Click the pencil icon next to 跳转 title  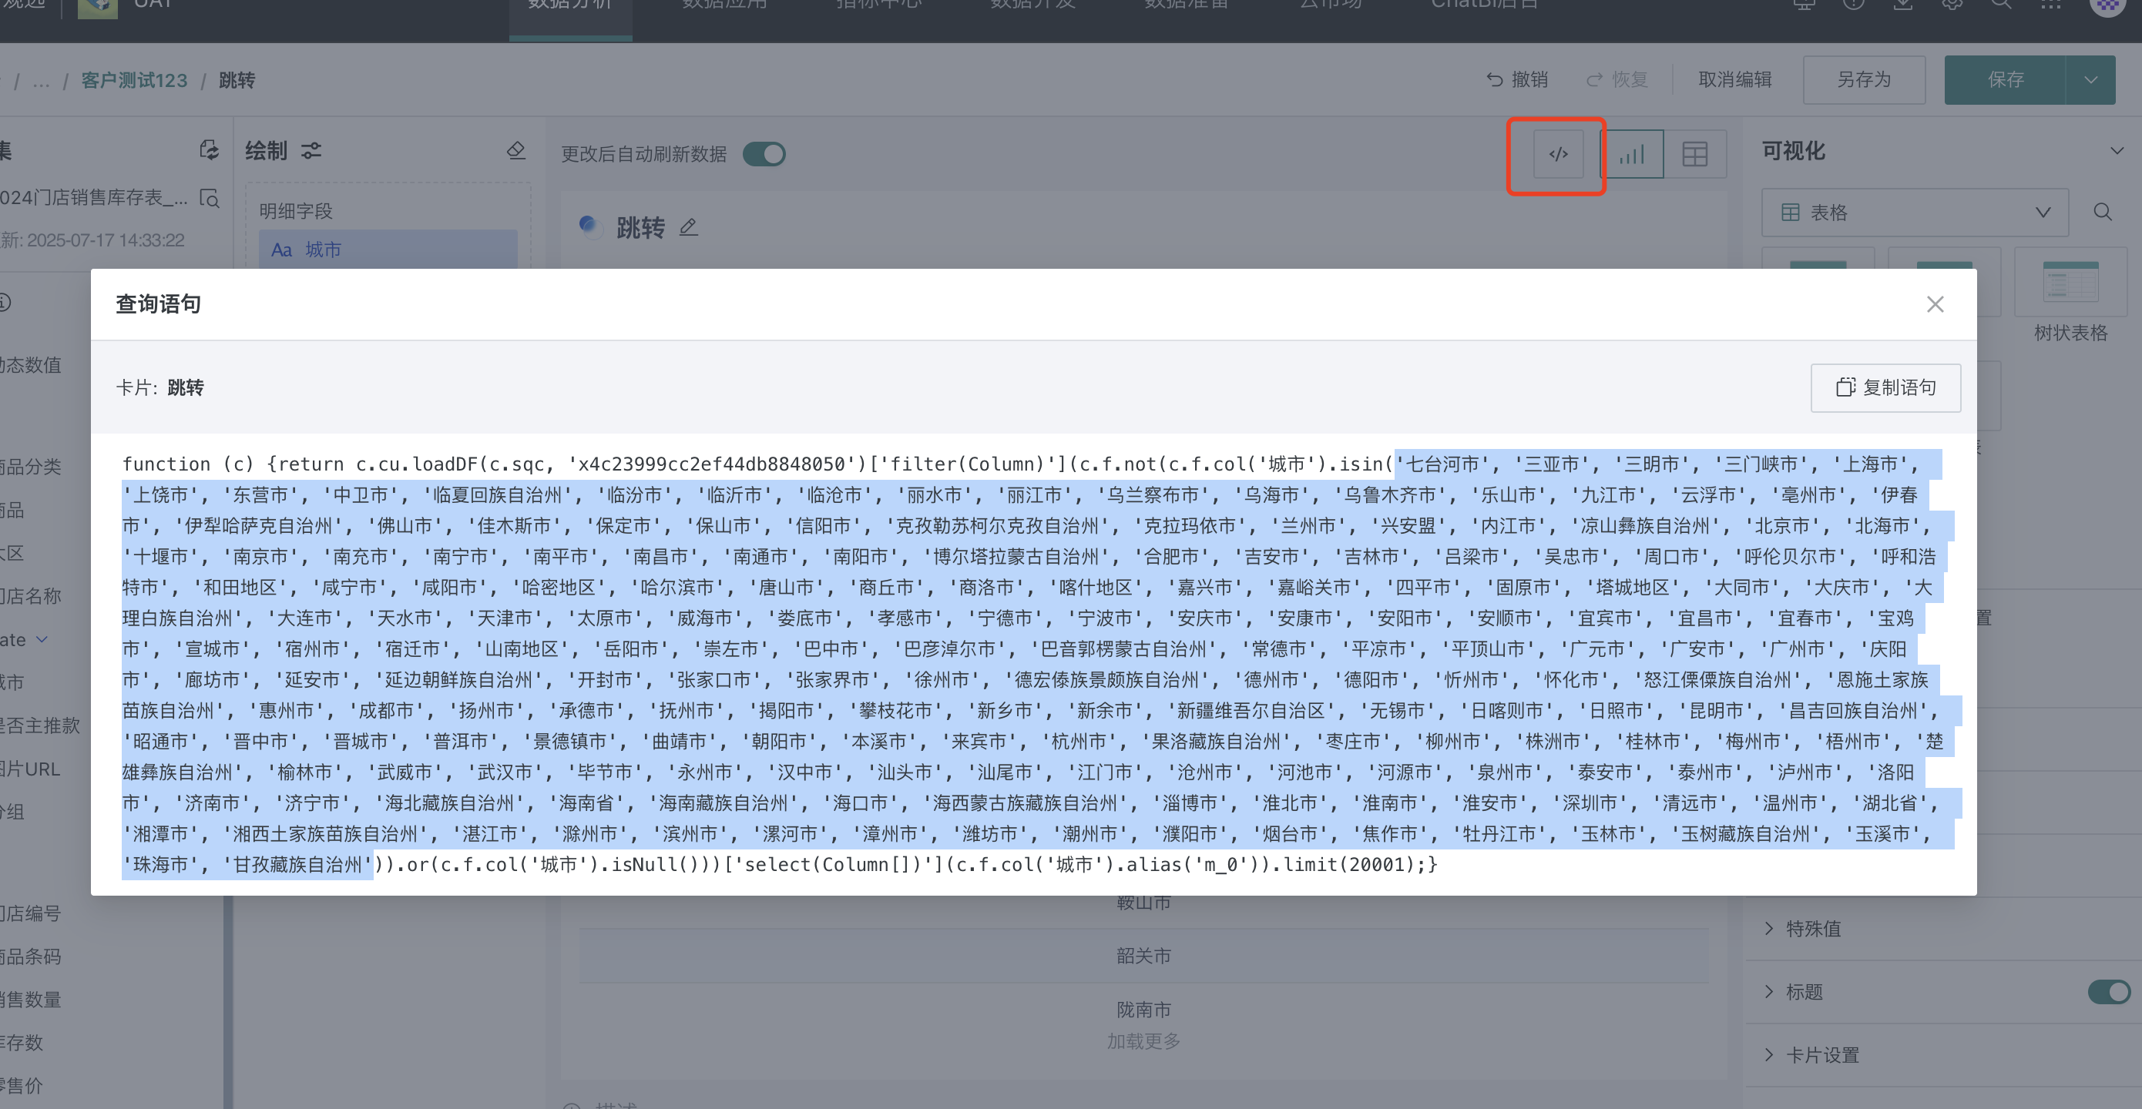687,227
